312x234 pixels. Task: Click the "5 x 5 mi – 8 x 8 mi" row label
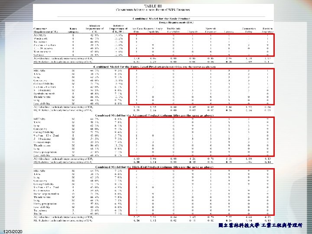point(45,87)
